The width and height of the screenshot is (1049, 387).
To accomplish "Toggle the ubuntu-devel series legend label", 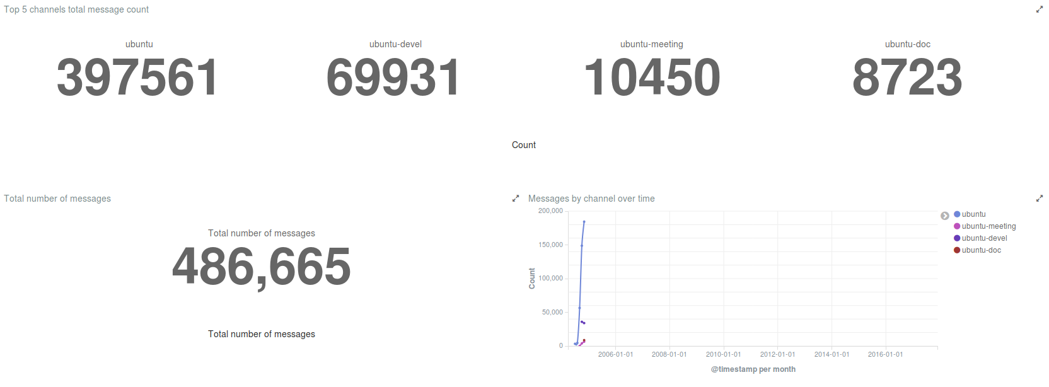I will click(984, 238).
